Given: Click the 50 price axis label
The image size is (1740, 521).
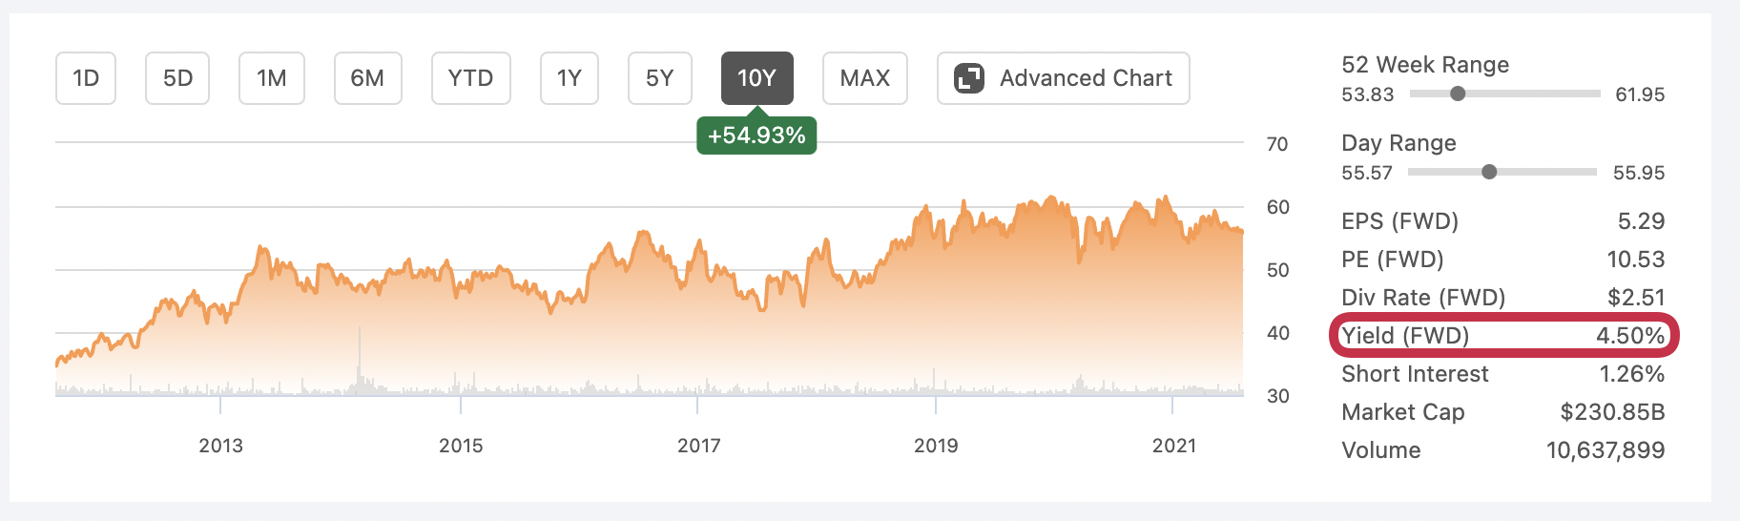Looking at the screenshot, I should point(1277,270).
